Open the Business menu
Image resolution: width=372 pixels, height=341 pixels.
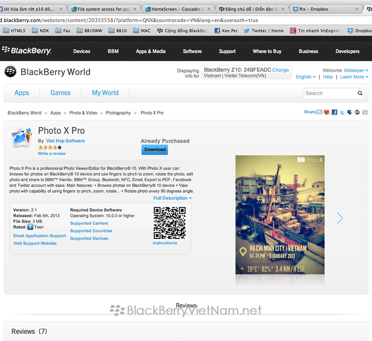[x=308, y=51]
